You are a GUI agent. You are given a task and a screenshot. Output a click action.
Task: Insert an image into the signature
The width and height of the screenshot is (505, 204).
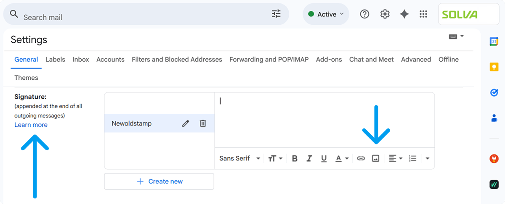coord(376,158)
